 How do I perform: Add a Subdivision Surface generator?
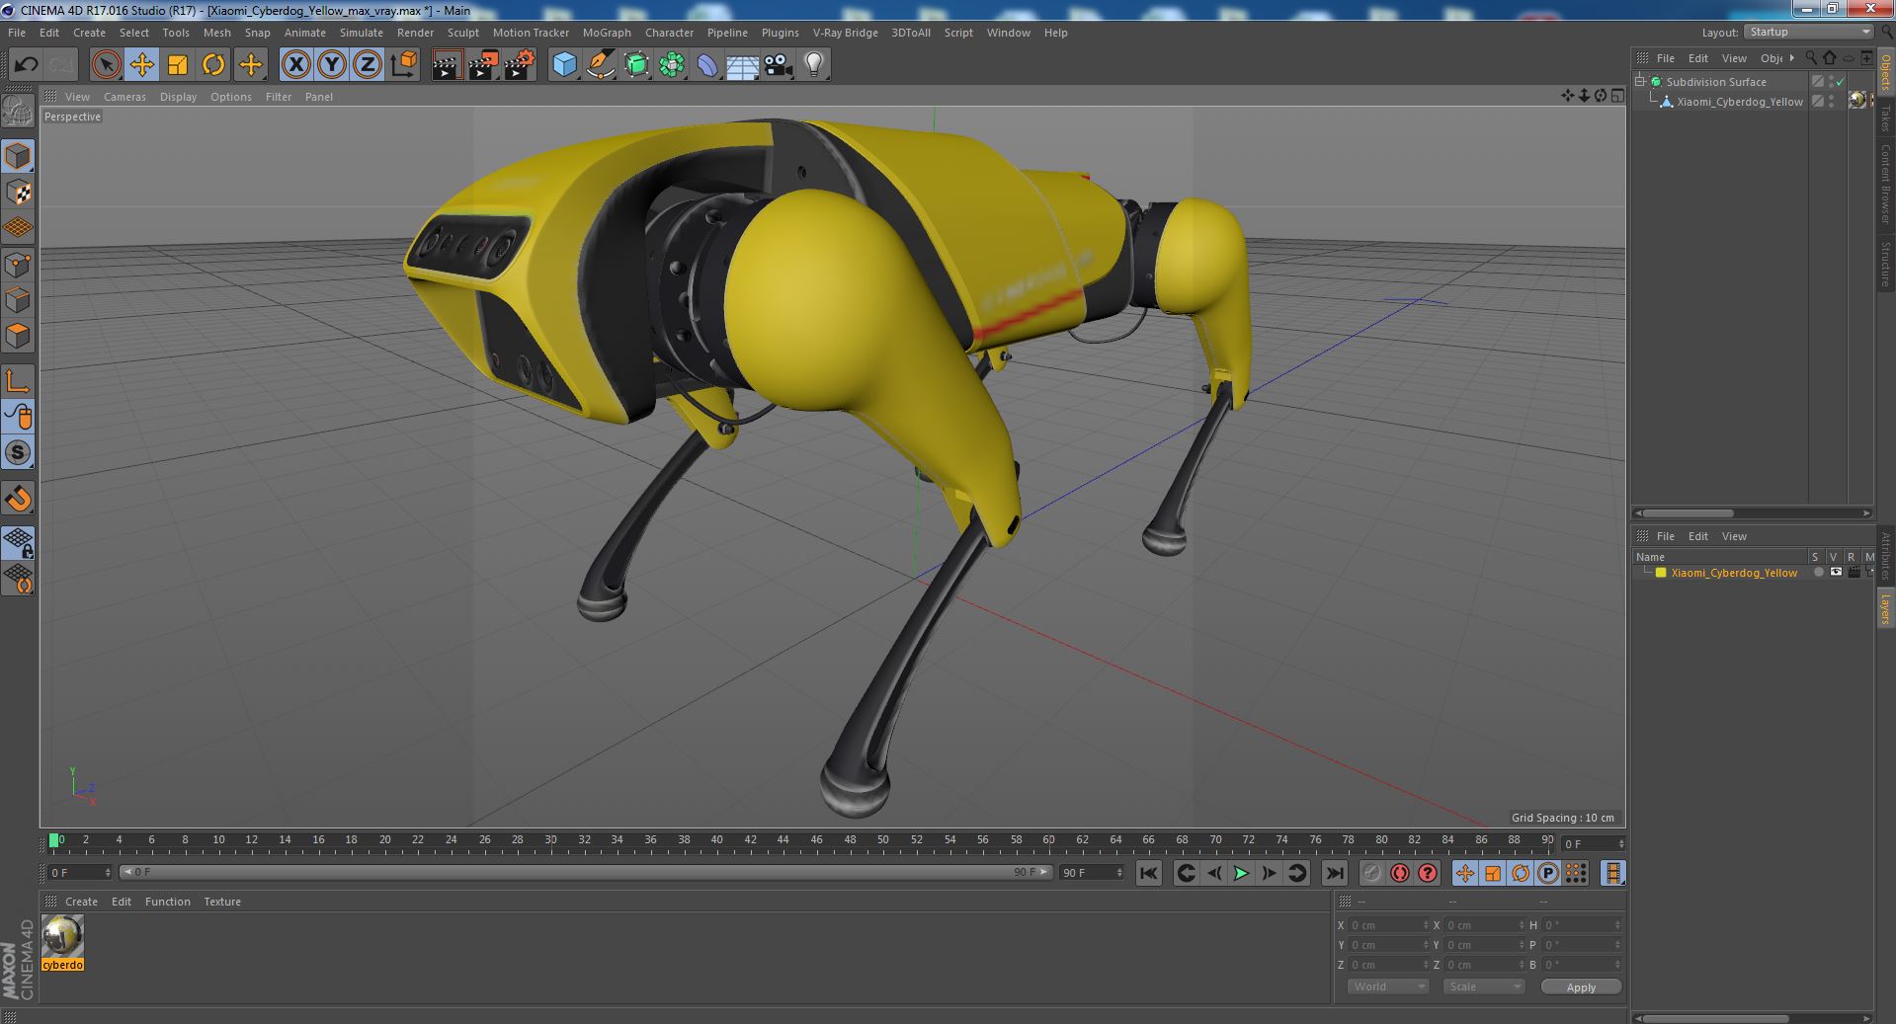tap(636, 65)
